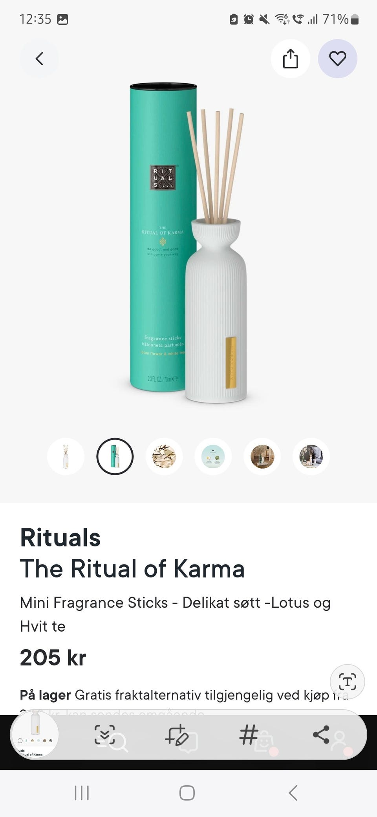Viewport: 377px width, 817px height.
Task: Go to home via navigation bar
Action: (187, 793)
